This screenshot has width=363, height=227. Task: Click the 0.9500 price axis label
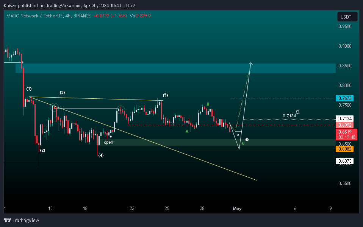pos(345,26)
